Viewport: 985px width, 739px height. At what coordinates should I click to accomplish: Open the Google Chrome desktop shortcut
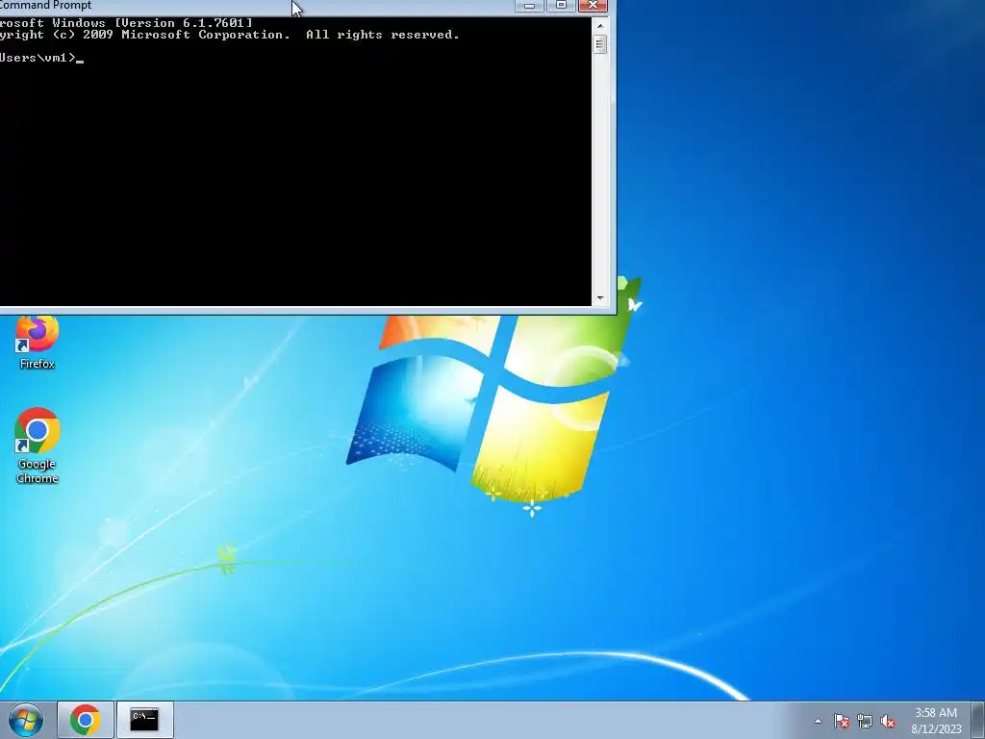coord(38,446)
